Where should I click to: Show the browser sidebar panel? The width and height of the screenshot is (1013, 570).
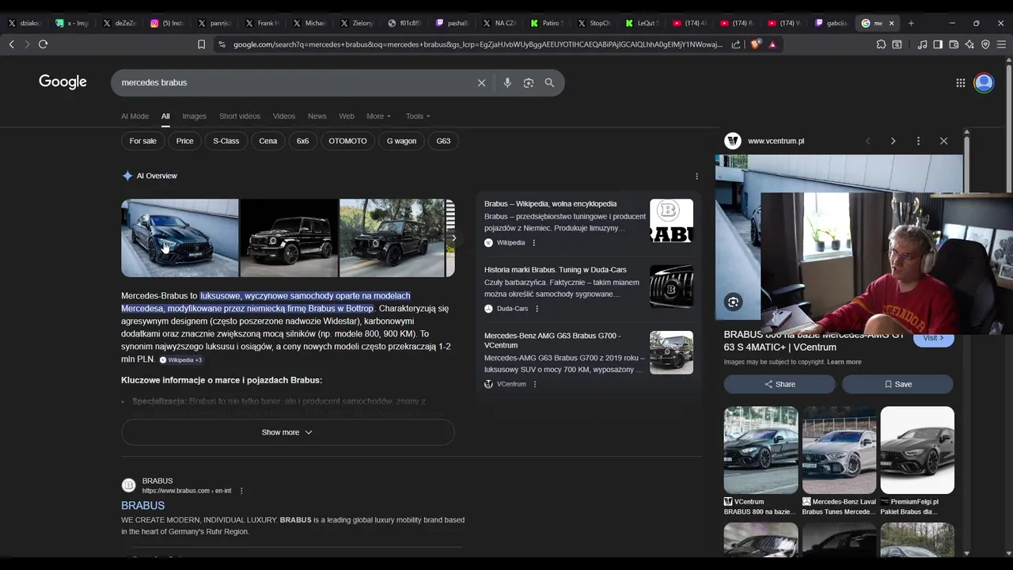pyautogui.click(x=938, y=44)
